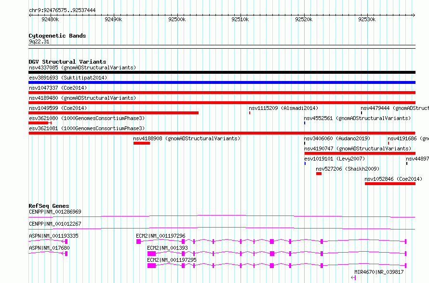429x283 pixels.
Task: Click the MIR4670 arrow glyph
Action: (x=353, y=278)
